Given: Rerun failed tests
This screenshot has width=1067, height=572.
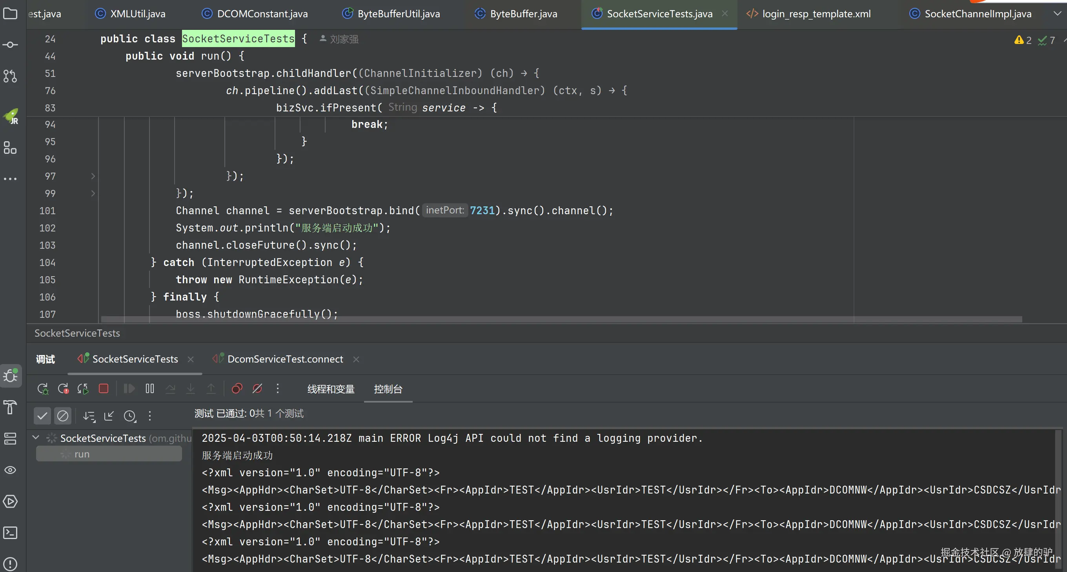Looking at the screenshot, I should click(63, 388).
